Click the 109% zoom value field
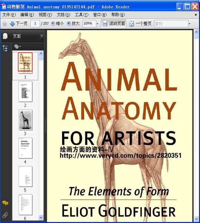This screenshot has width=200, height=223. point(89,24)
